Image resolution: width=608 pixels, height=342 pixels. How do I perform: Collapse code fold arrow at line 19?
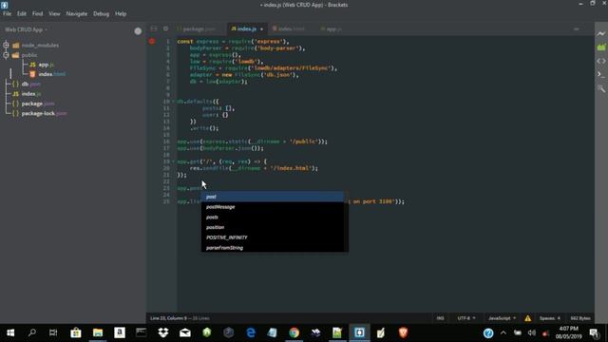pyautogui.click(x=173, y=161)
